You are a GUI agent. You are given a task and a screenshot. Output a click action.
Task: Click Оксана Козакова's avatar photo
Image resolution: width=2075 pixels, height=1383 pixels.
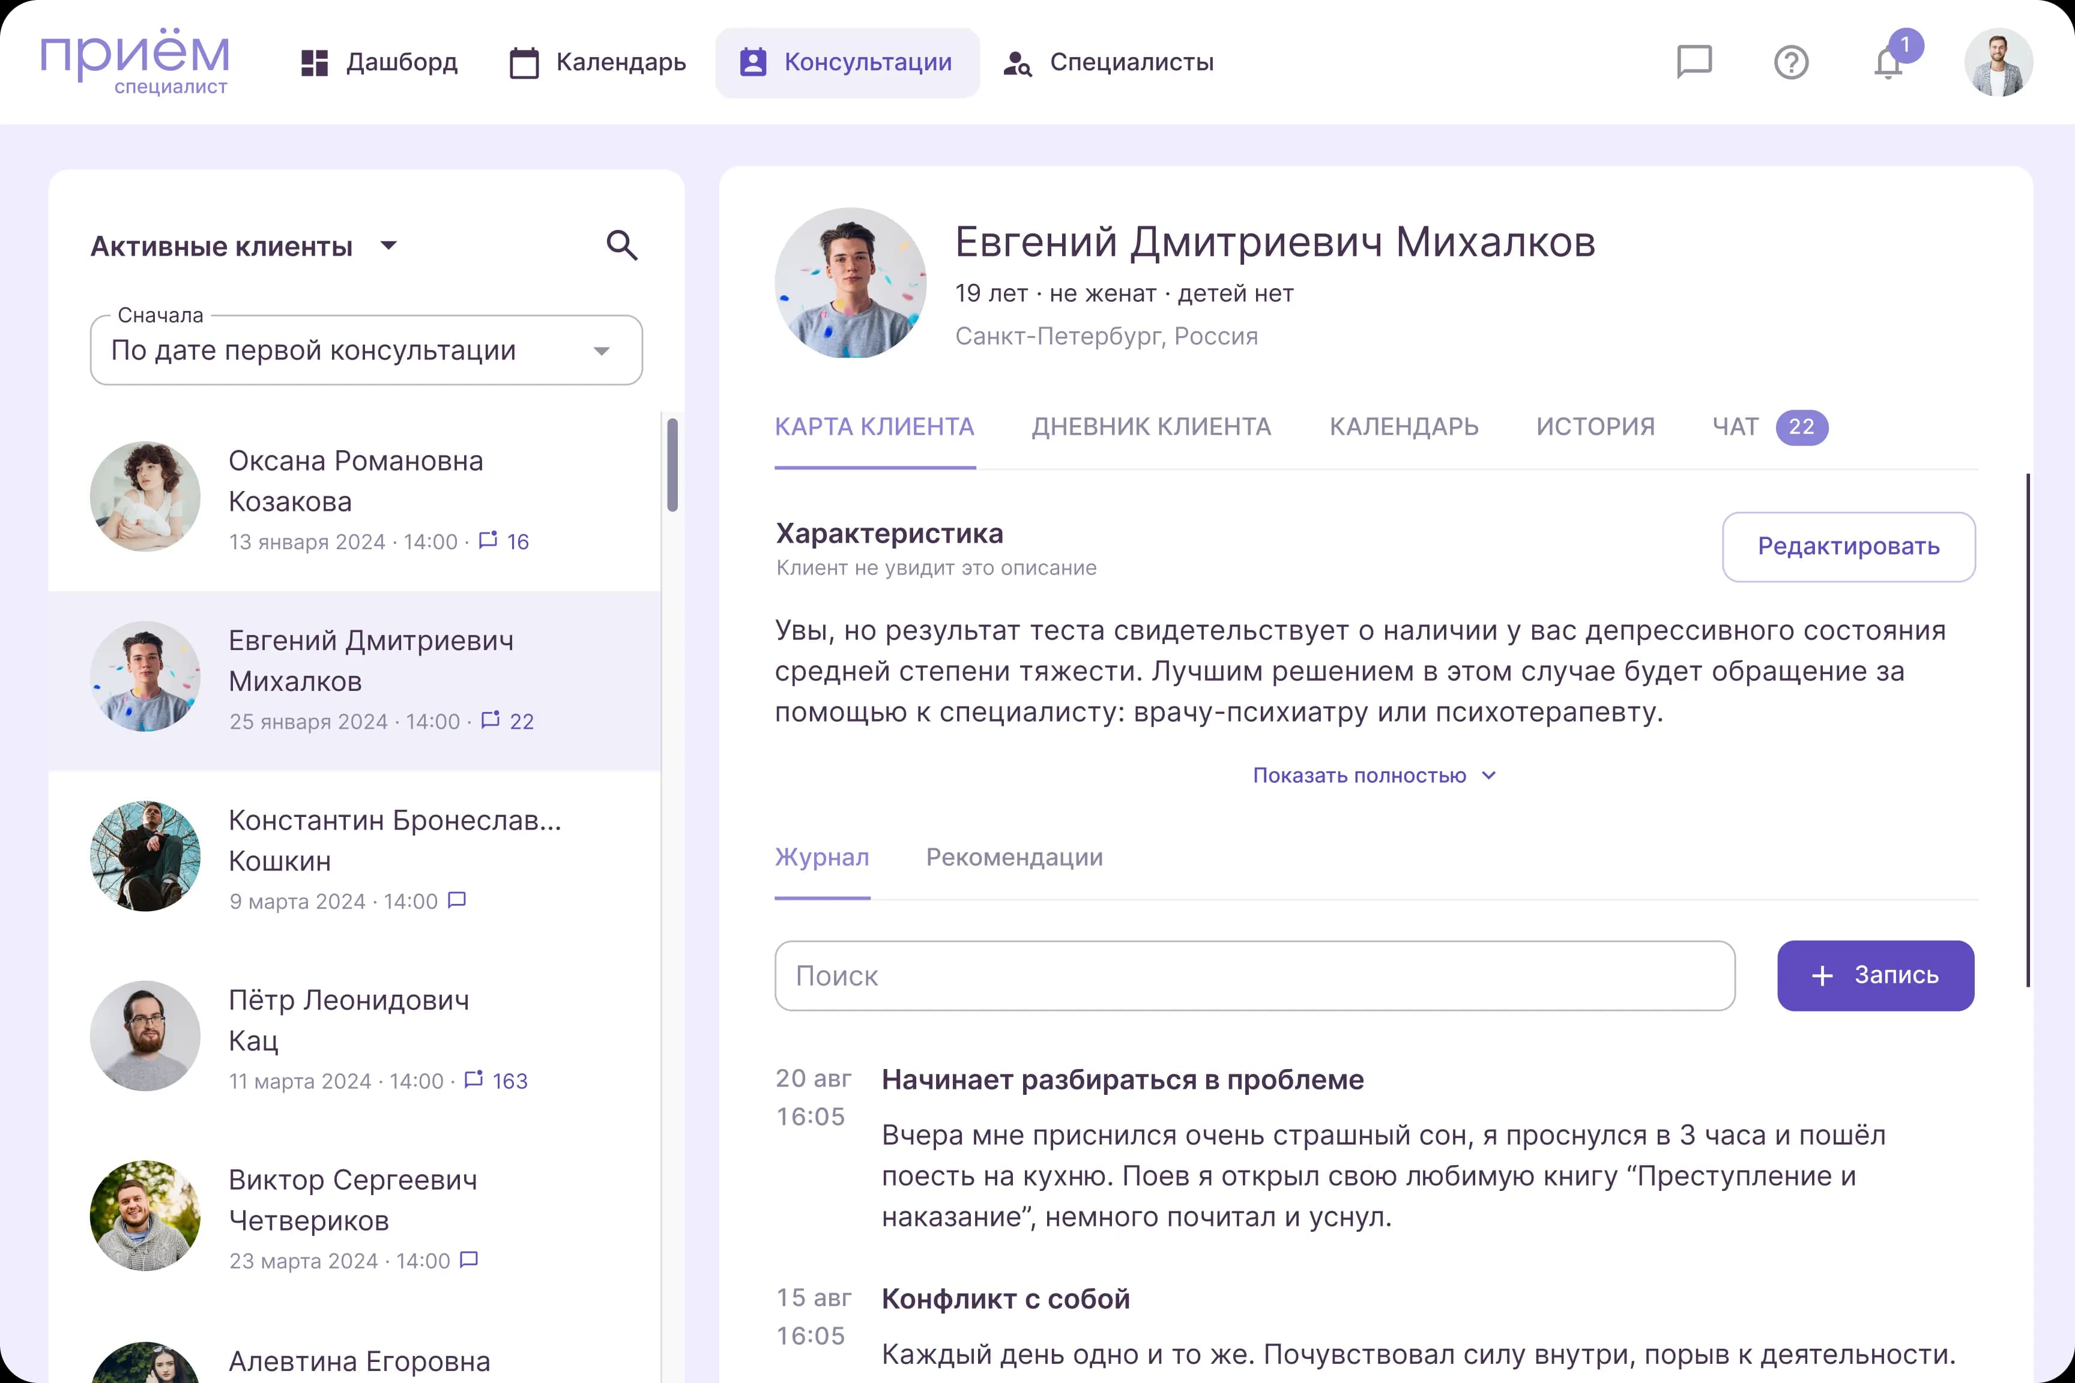click(145, 496)
